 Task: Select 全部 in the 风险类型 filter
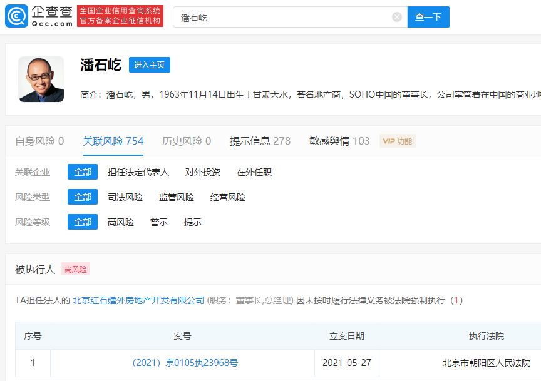coord(83,197)
